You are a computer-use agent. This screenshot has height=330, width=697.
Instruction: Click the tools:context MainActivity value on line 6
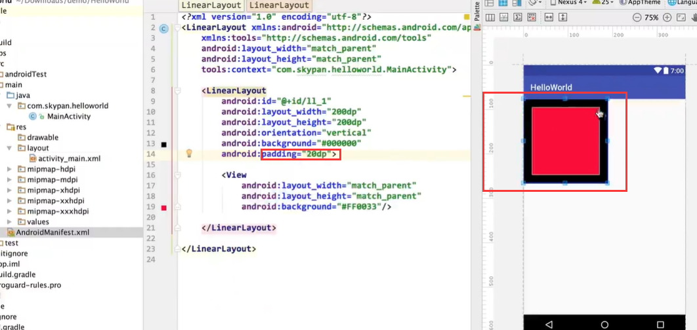coord(360,69)
